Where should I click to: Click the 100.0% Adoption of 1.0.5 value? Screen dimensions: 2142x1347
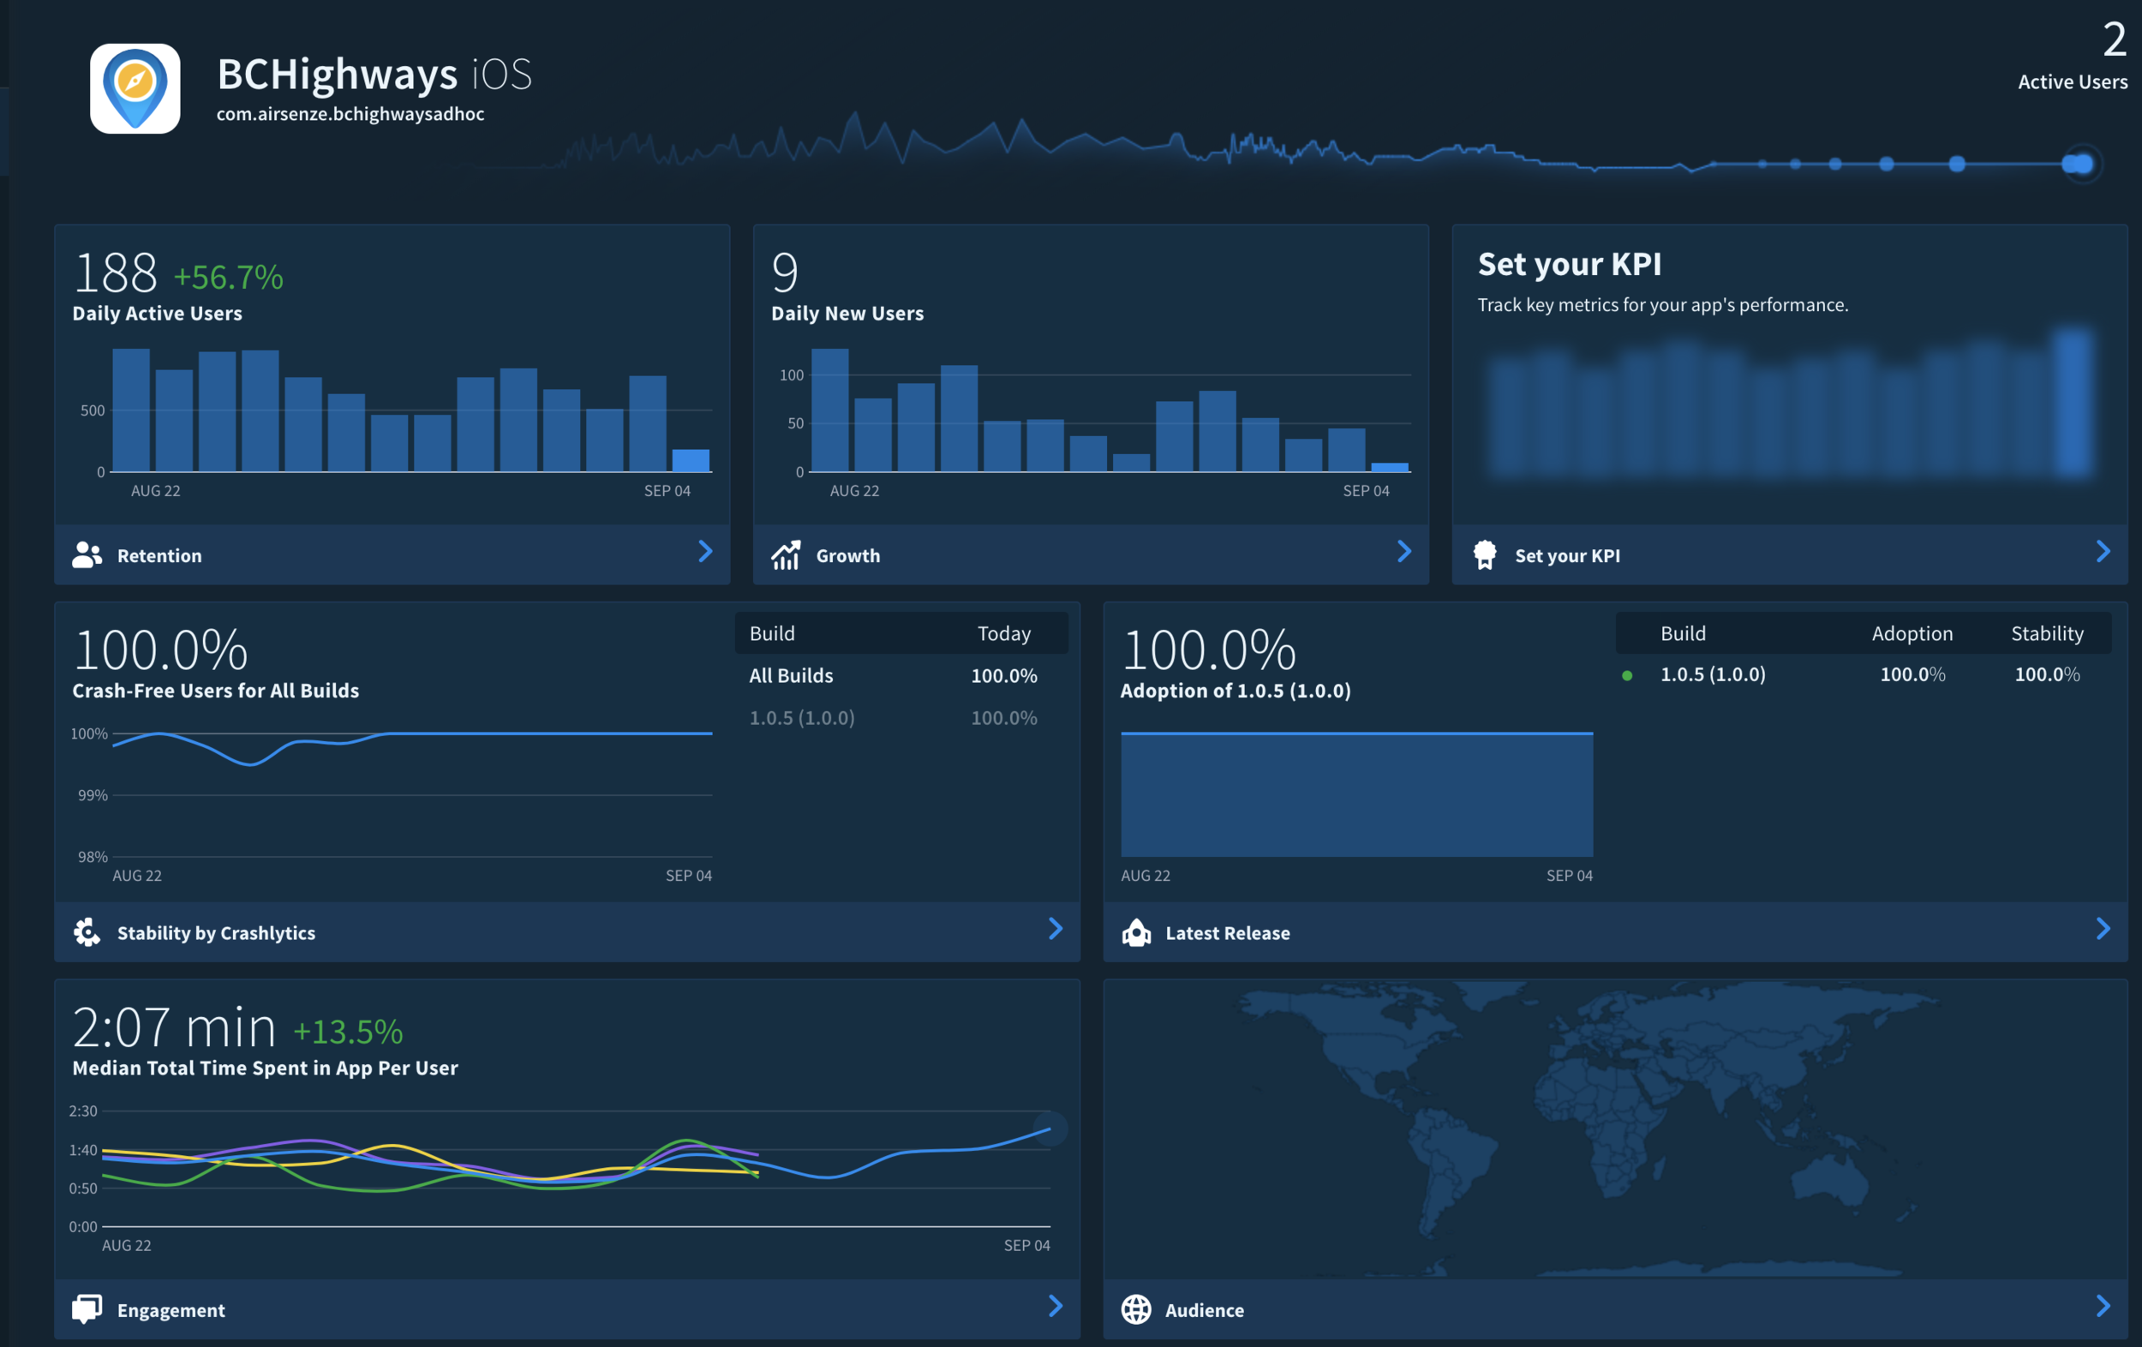pos(1208,650)
